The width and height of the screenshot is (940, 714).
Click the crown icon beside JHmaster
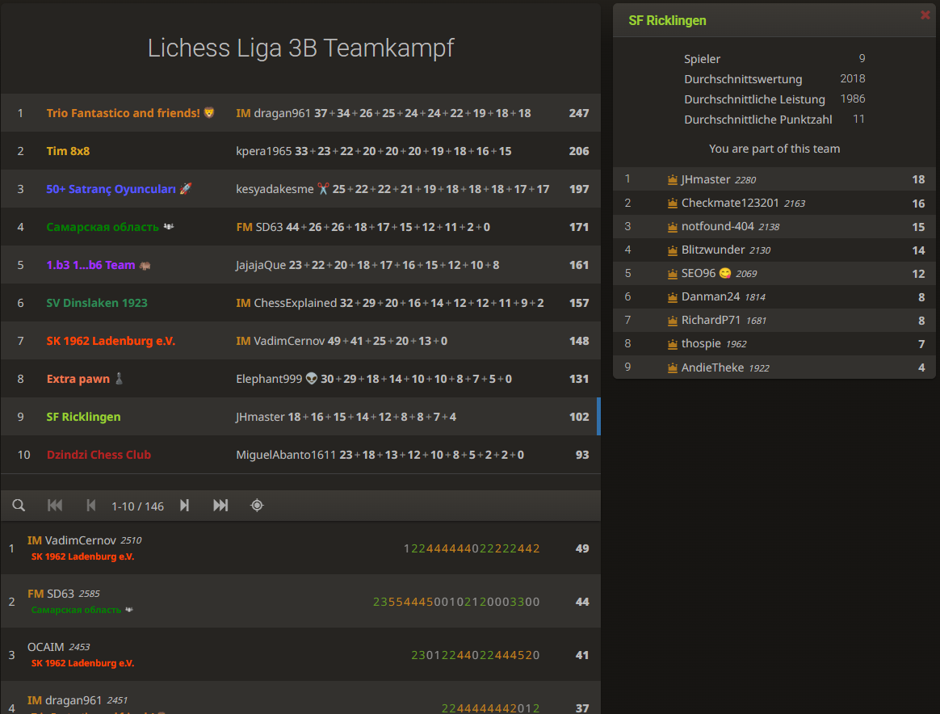pos(673,178)
